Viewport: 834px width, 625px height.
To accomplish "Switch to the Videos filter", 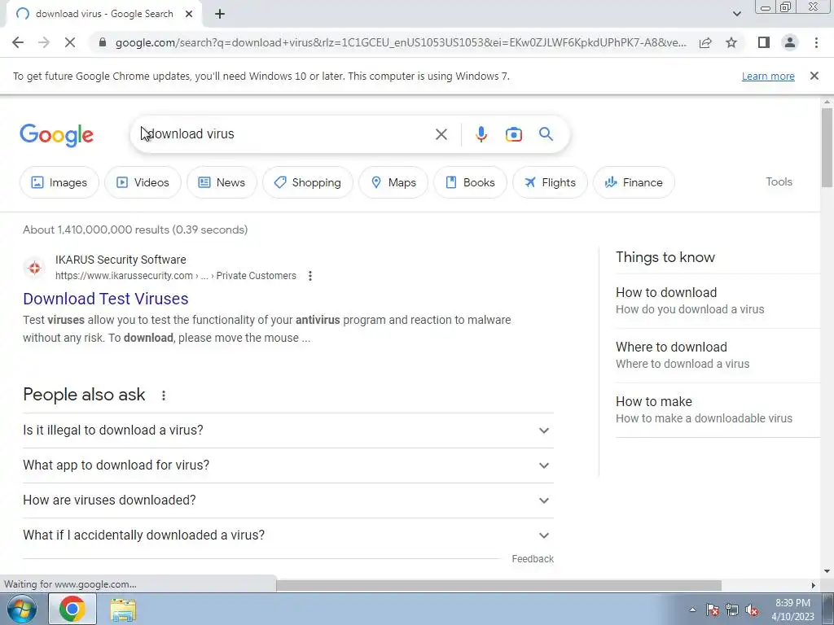I will tap(143, 182).
